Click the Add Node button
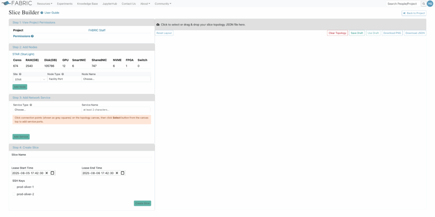 pos(20,87)
